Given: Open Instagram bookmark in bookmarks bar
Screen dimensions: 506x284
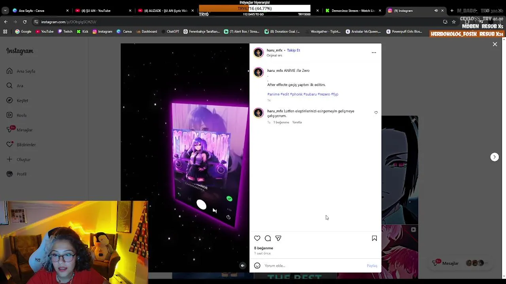Looking at the screenshot, I should (102, 32).
